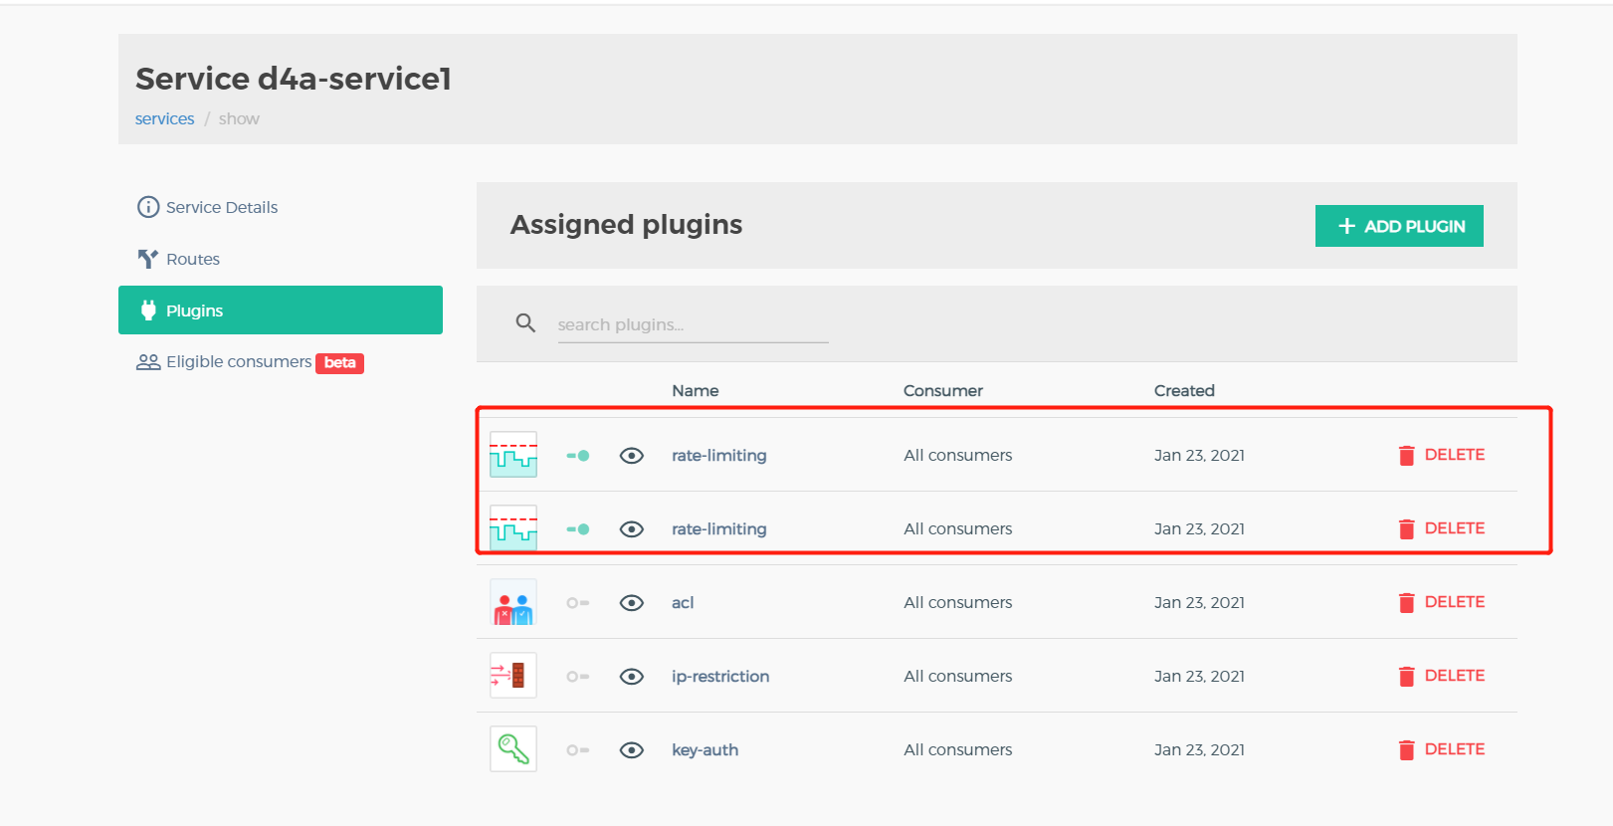Go to the Routes sidebar section
1613x826 pixels.
tap(179, 259)
